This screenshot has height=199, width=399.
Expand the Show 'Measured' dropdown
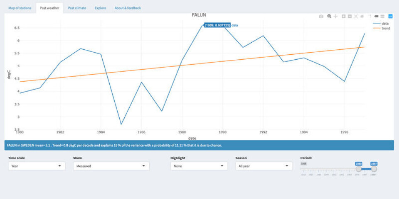click(x=111, y=166)
